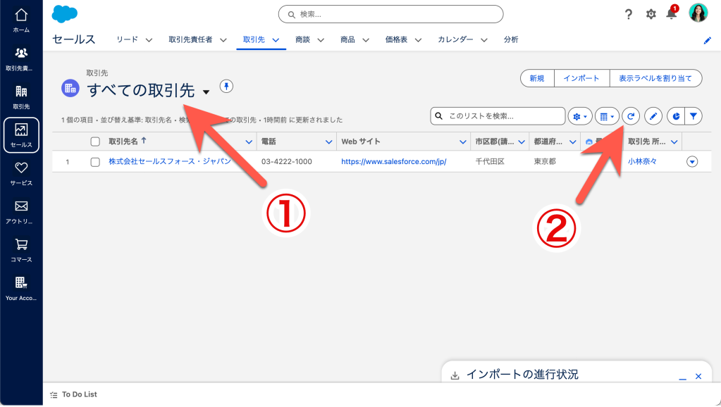Open To Do List in utility bar

73,394
